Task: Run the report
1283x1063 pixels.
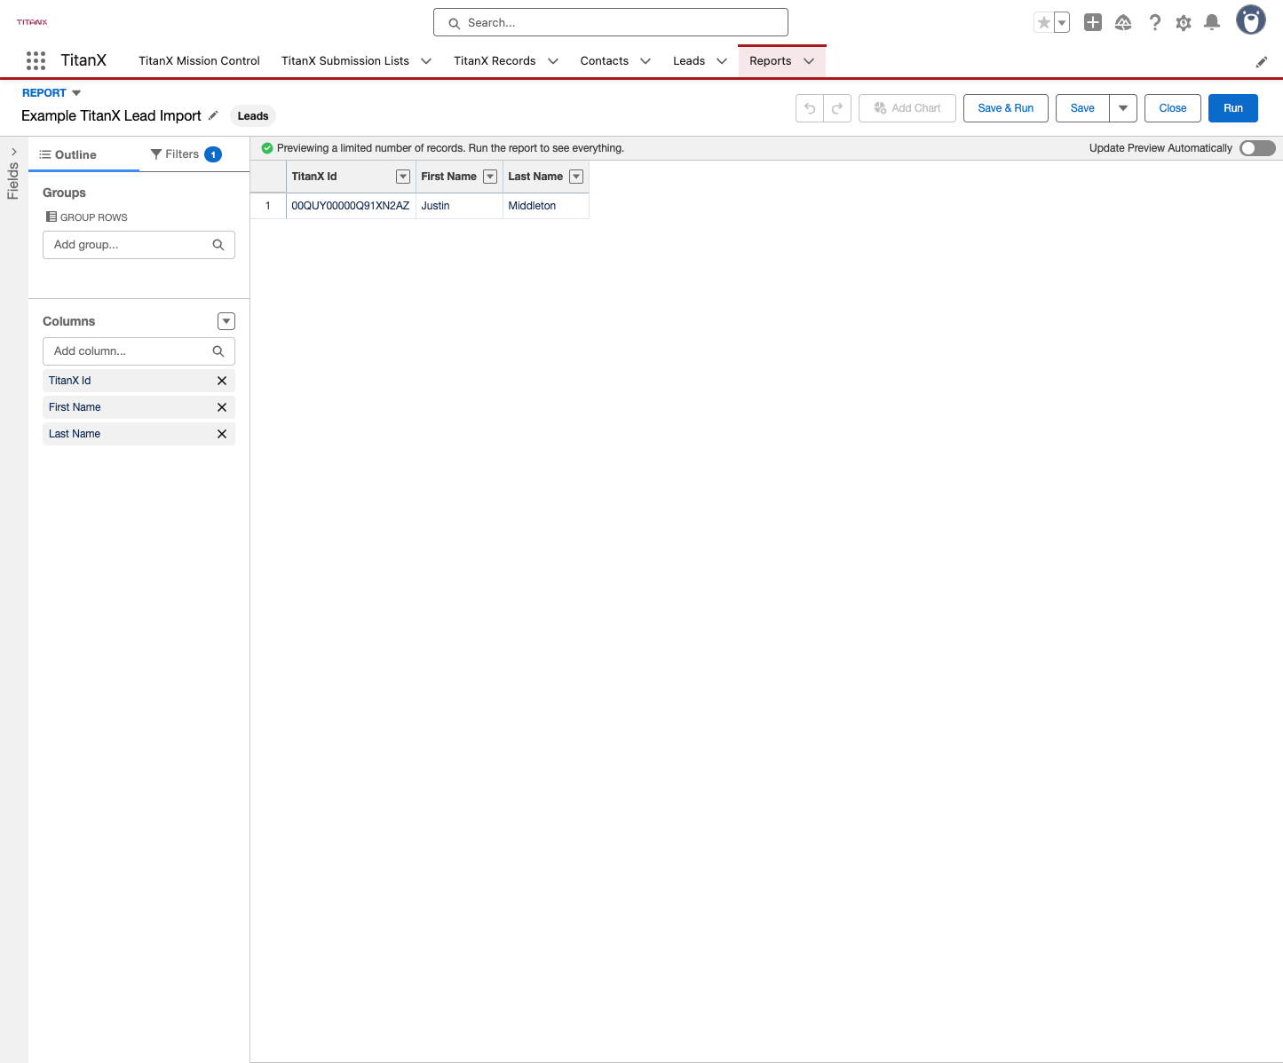Action: pyautogui.click(x=1233, y=108)
